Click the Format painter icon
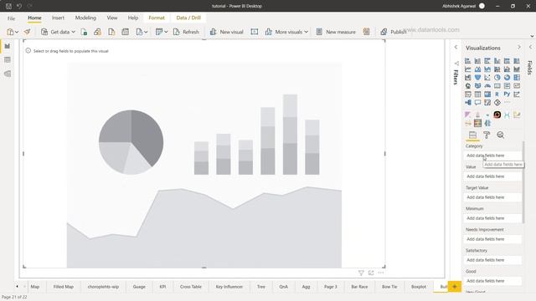 pyautogui.click(x=28, y=32)
